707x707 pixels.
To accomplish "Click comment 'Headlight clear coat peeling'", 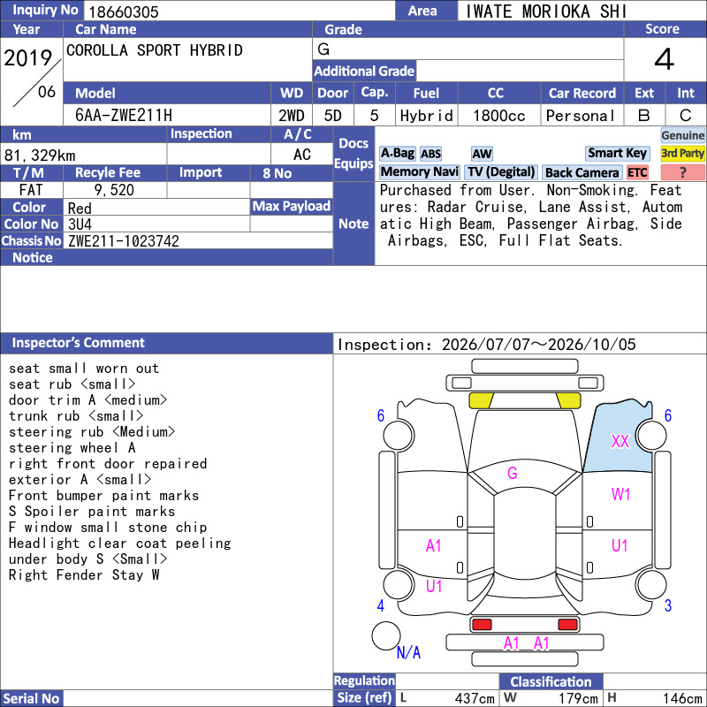I will 120,544.
